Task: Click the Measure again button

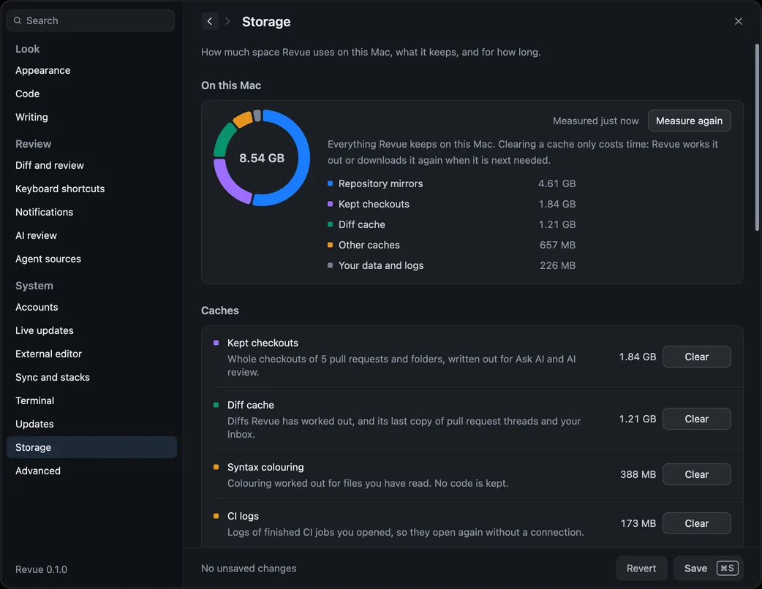Action: (689, 121)
